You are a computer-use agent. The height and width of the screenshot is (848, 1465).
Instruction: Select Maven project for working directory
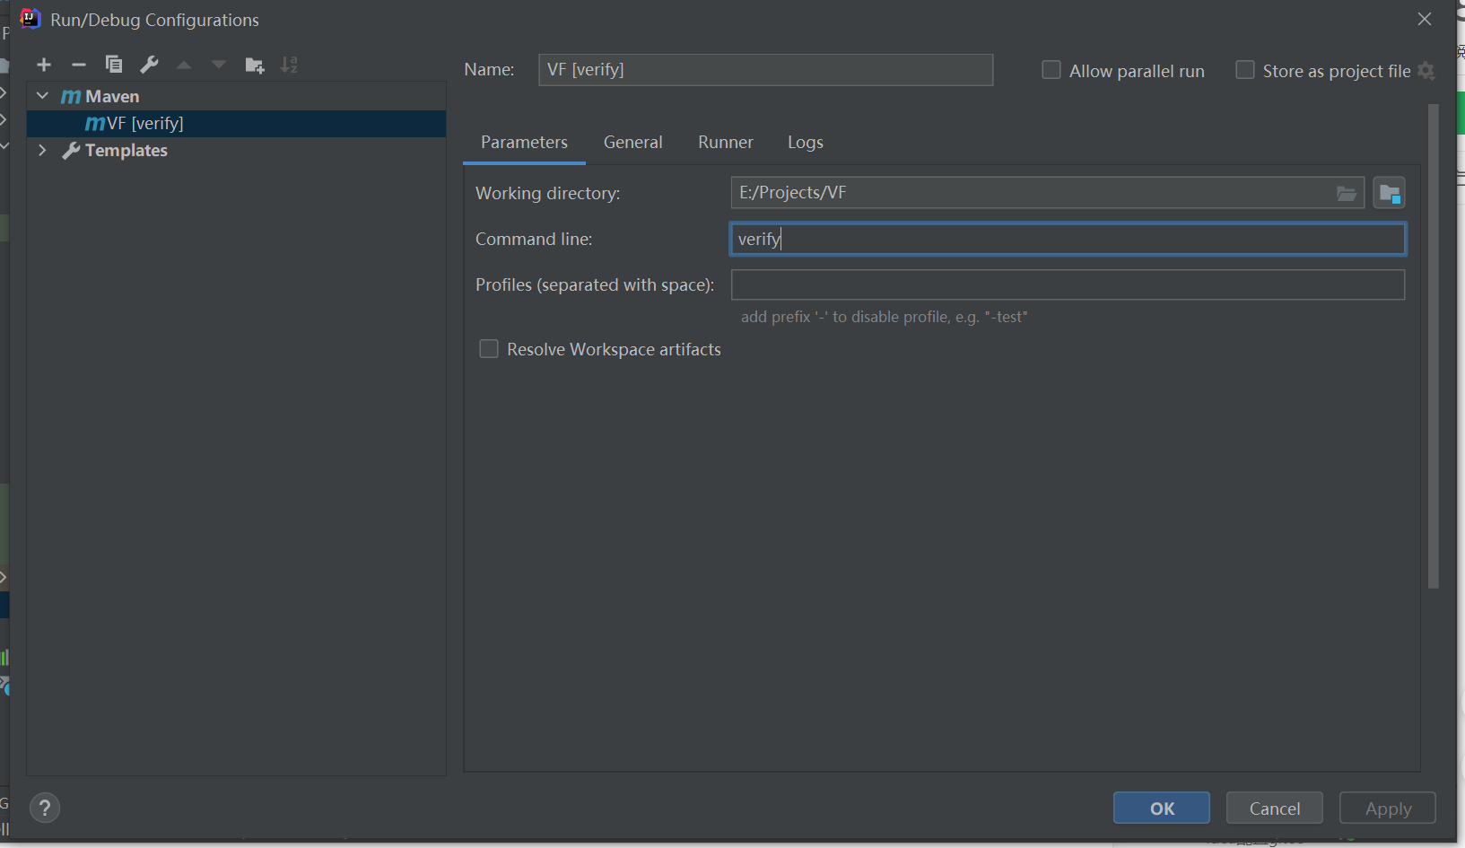coord(1389,193)
